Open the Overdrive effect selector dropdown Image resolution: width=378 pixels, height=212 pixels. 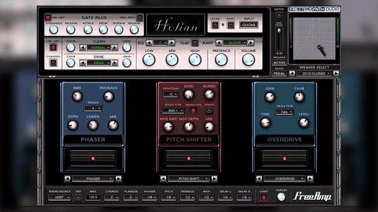[284, 178]
